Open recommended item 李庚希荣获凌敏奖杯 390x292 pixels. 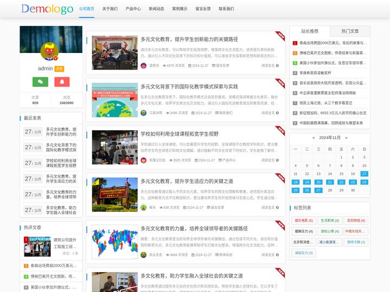315,73
